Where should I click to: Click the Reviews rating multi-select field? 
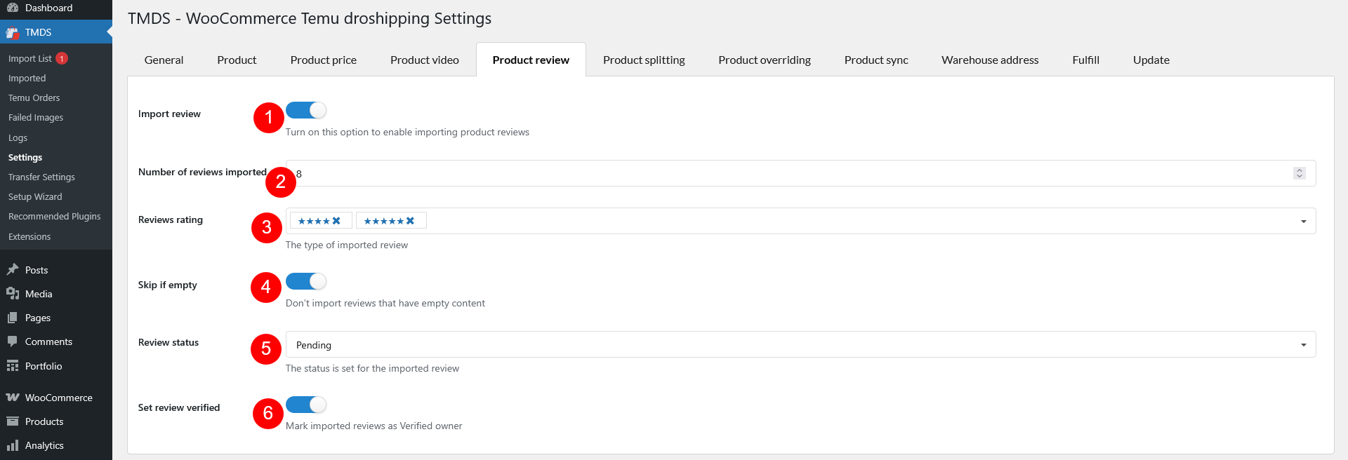pos(800,221)
